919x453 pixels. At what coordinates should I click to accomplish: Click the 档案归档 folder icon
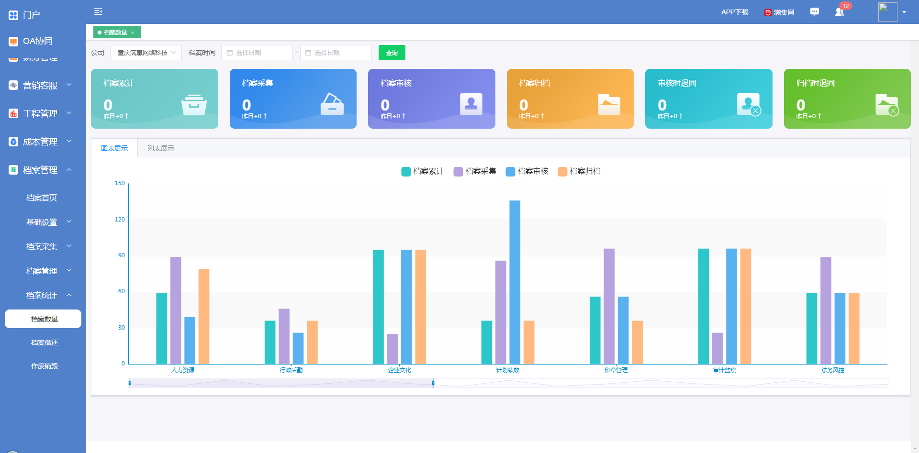609,104
